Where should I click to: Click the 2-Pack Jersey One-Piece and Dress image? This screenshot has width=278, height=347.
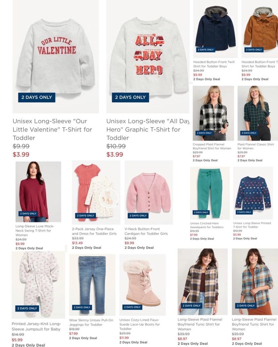[96, 192]
